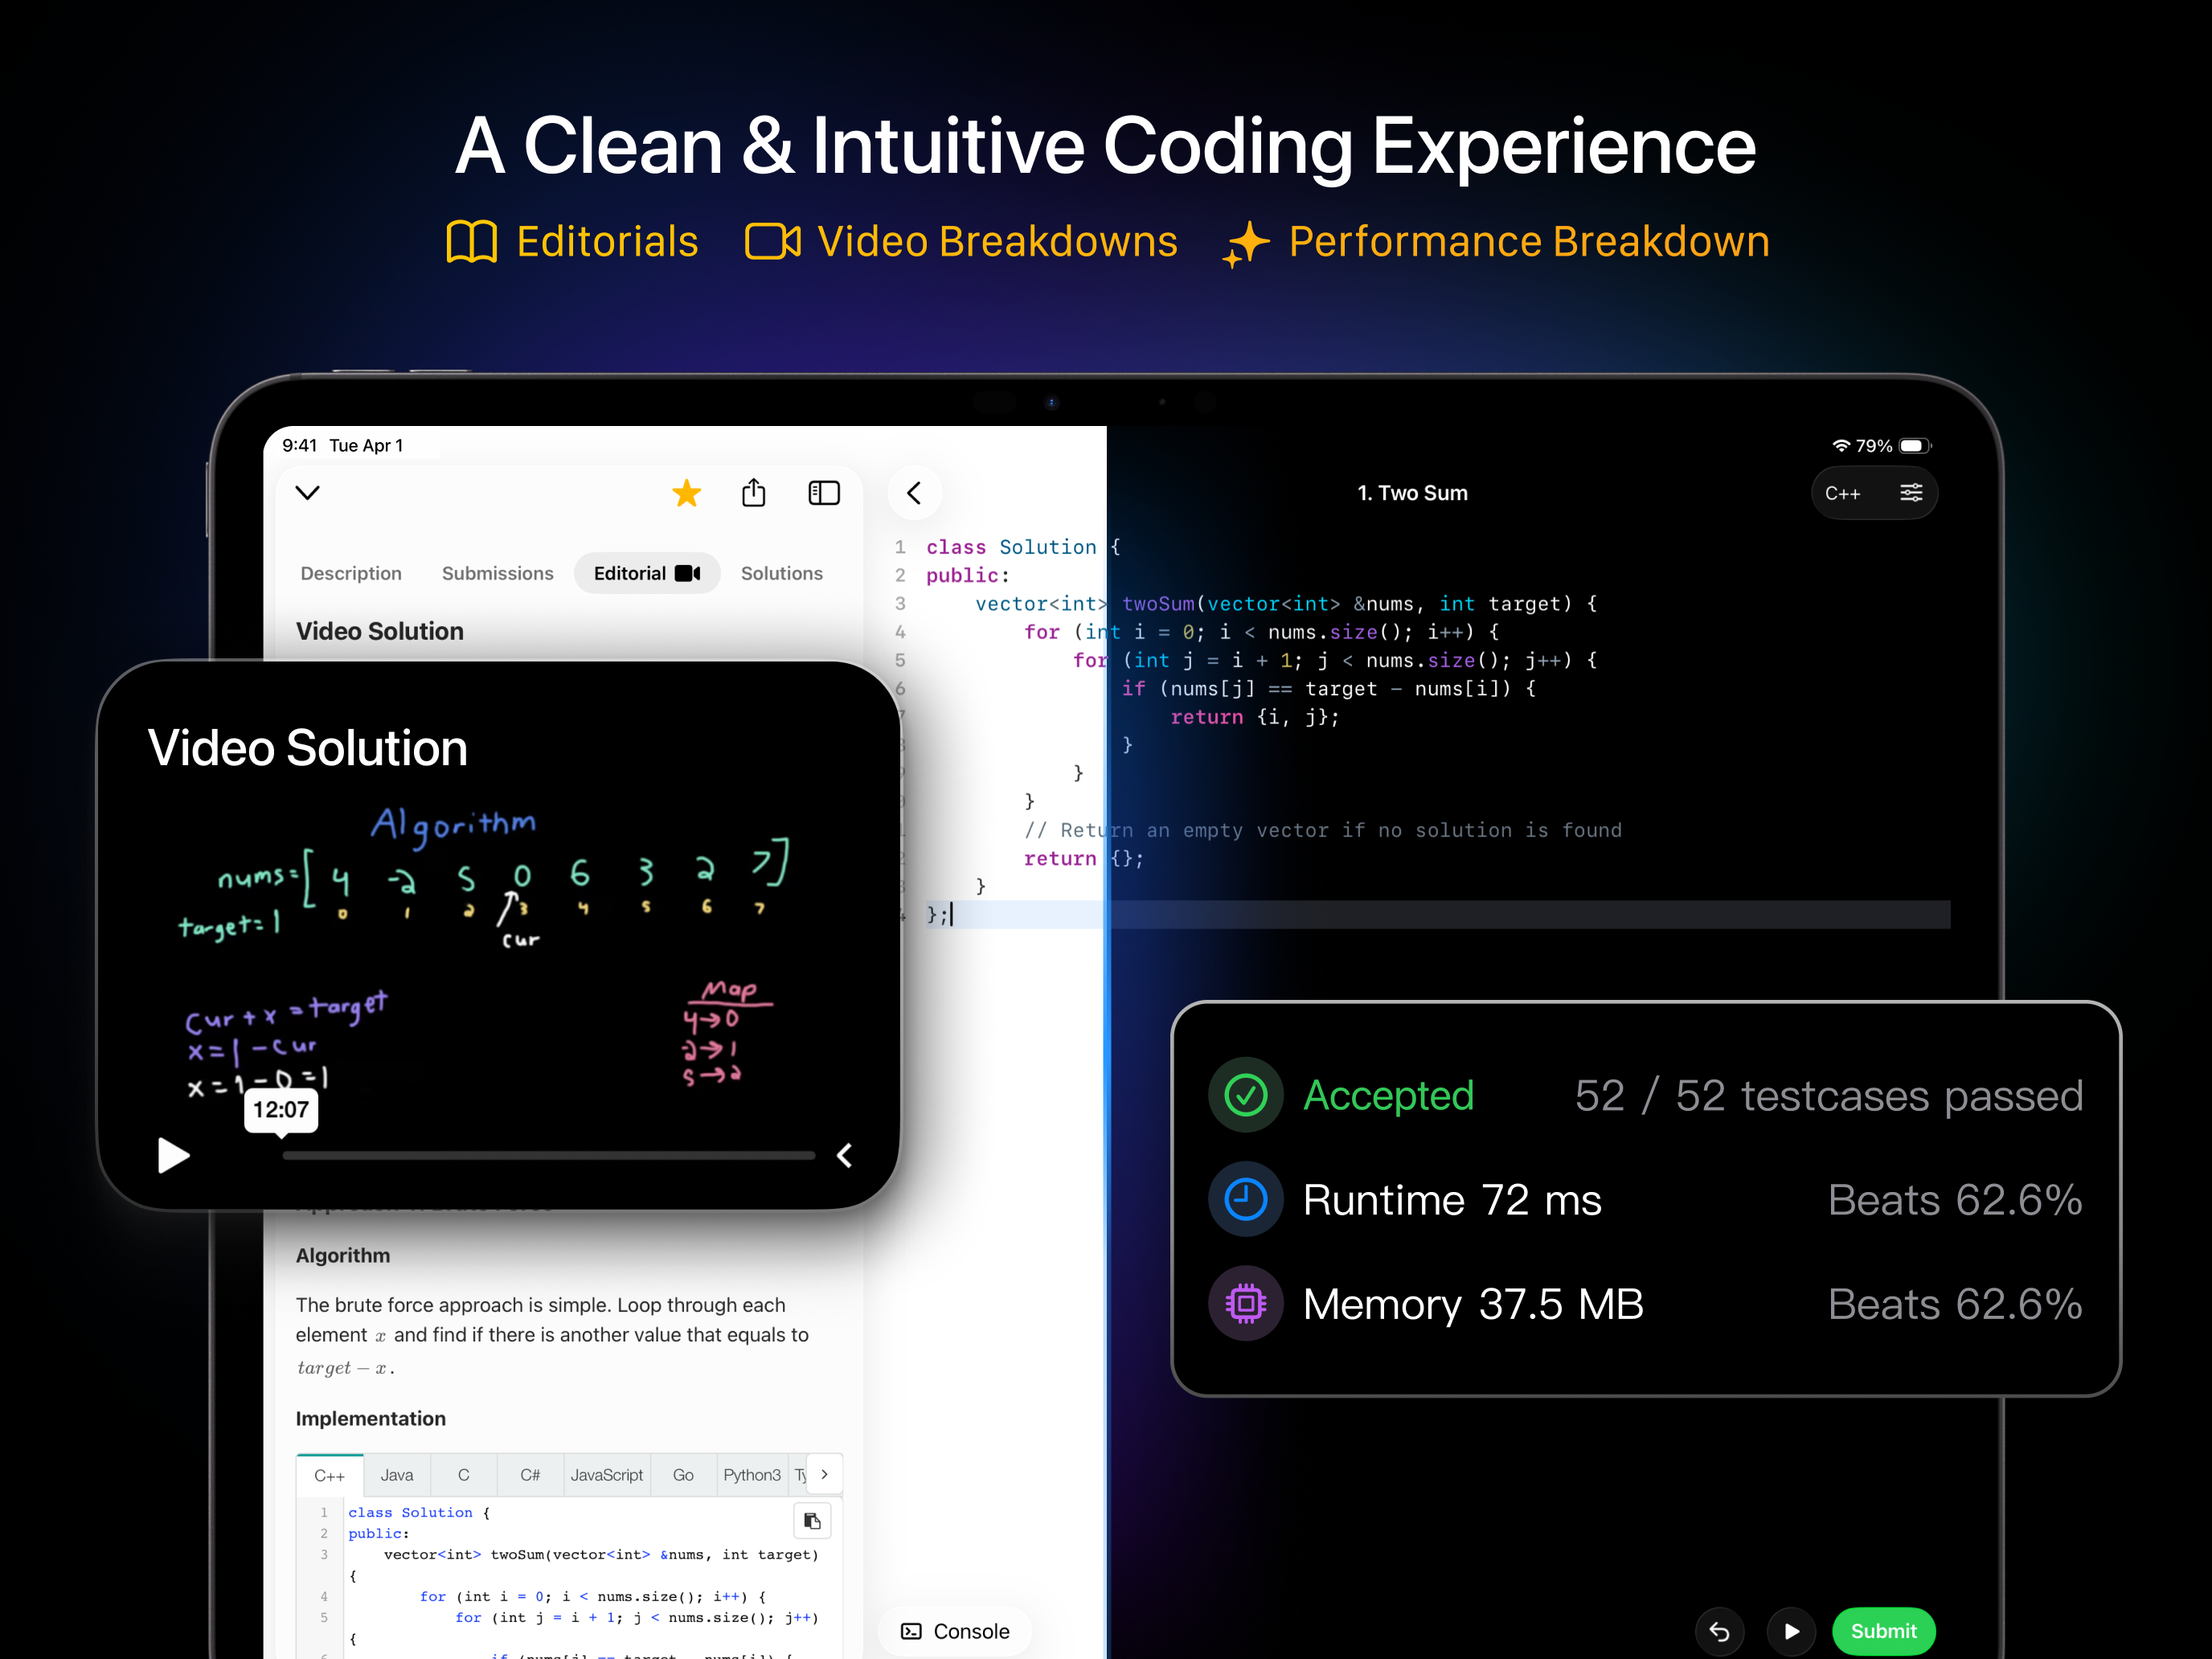The height and width of the screenshot is (1659, 2212).
Task: Switch to the Submissions tab
Action: click(x=497, y=573)
